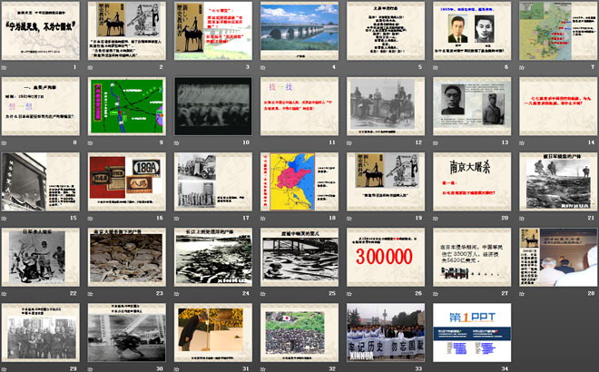Select slide 23 with the brown skull remains photo
This screenshot has width=599, height=372.
point(127,257)
